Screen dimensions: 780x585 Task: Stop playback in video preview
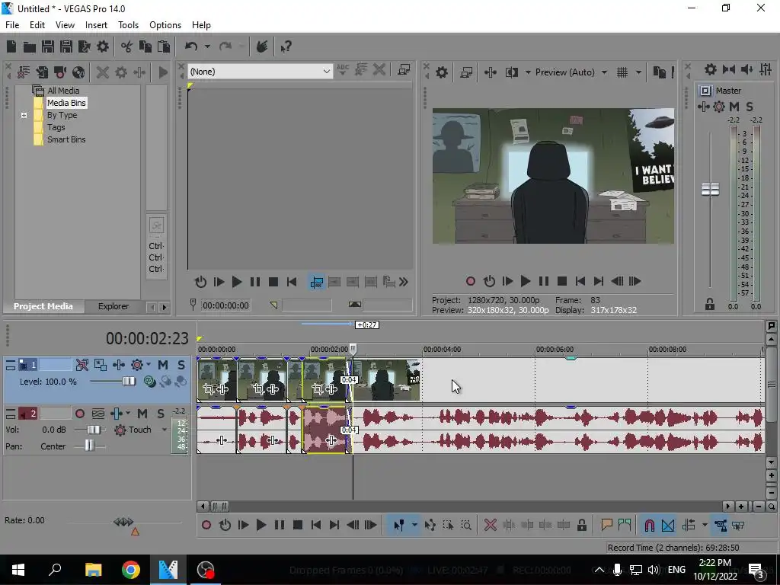[562, 282]
